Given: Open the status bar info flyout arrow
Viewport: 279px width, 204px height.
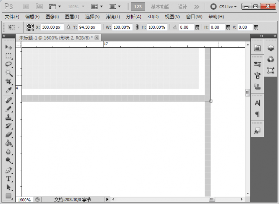Looking at the screenshot, I should (x=107, y=199).
